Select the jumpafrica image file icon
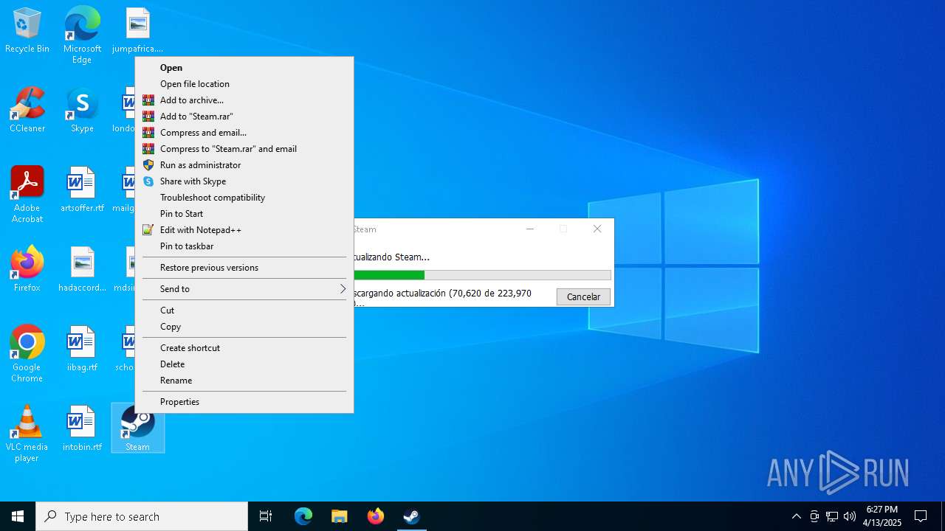This screenshot has height=531, width=945. 137,31
